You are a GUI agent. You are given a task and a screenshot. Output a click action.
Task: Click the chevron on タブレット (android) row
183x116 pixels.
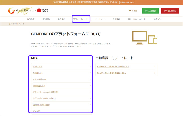[90, 92]
